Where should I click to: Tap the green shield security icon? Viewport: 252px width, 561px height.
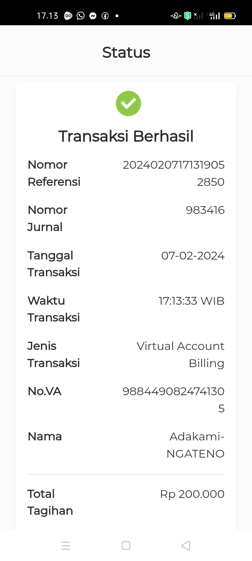(x=188, y=16)
